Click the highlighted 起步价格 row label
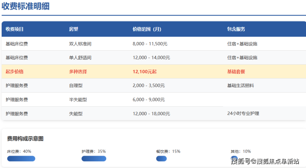The image size is (306, 168). 14,72
